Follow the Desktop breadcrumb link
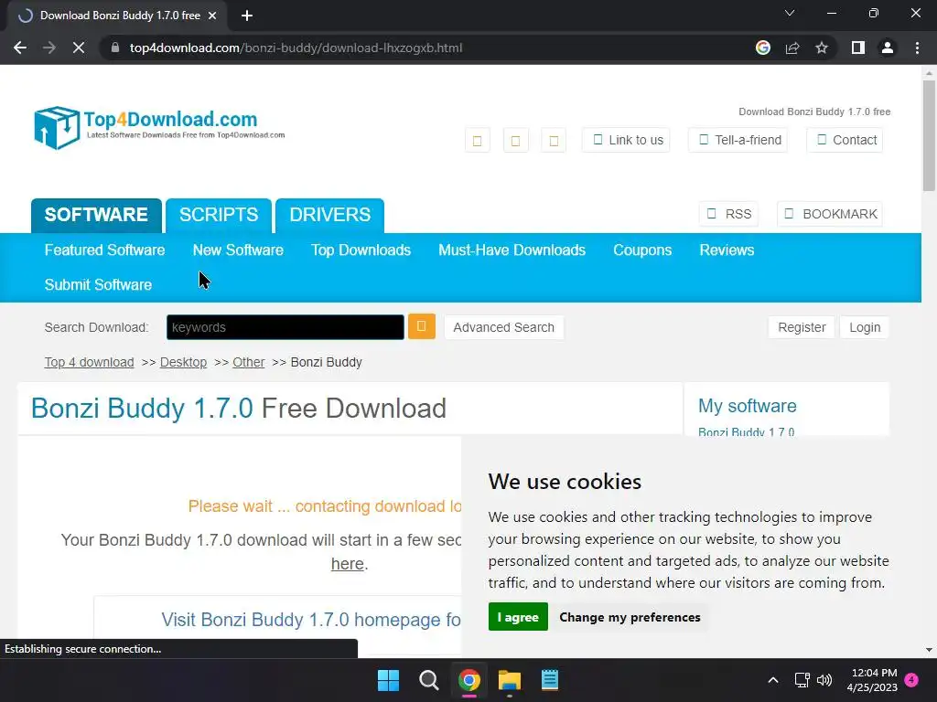Viewport: 937px width, 702px height. point(183,362)
